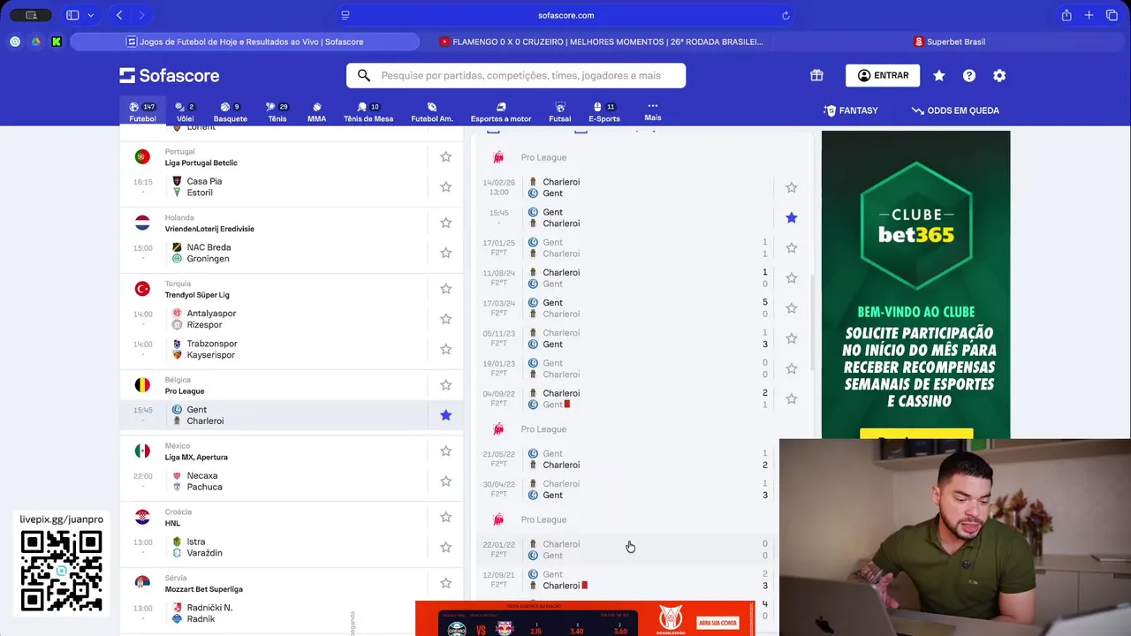
Task: Open the ODDS EM QUEDA link
Action: [x=955, y=110]
